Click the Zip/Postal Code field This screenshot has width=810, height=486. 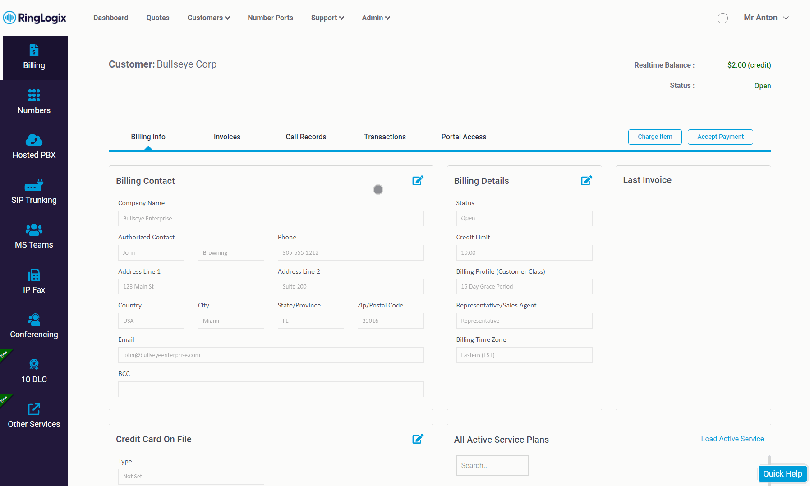click(391, 321)
